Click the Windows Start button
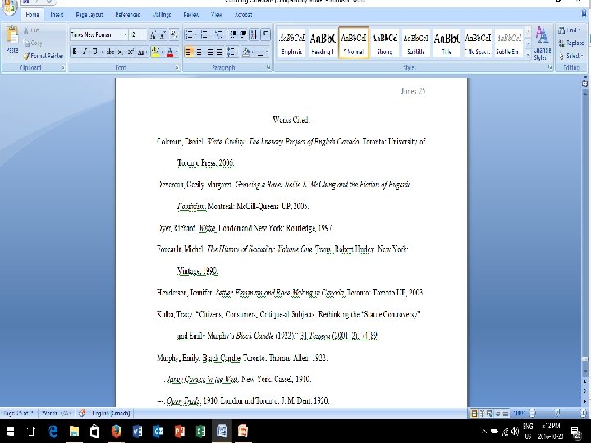This screenshot has width=591, height=443. point(10,431)
